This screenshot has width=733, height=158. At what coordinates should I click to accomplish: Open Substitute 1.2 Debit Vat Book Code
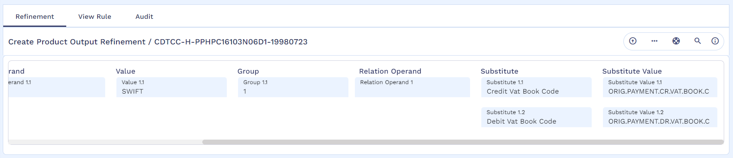pos(536,117)
